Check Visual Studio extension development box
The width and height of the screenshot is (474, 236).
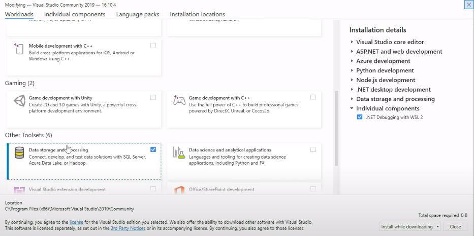pos(153,189)
